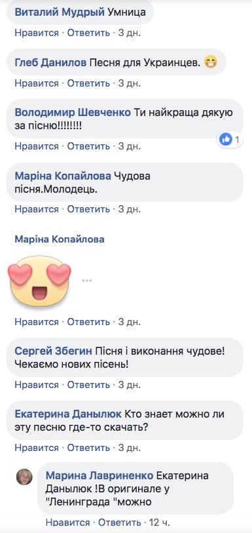Reply to the heart-eyes sticker comment
Viewport: 252px width, 533px height.
88,322
